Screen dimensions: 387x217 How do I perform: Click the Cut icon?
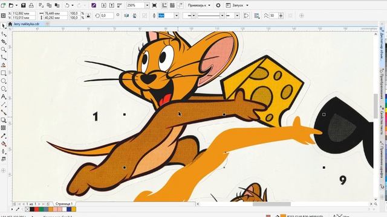pyautogui.click(x=41, y=5)
